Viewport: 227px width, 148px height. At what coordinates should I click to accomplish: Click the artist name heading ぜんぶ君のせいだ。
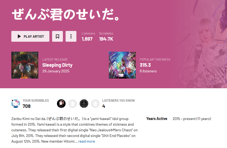click(65, 15)
